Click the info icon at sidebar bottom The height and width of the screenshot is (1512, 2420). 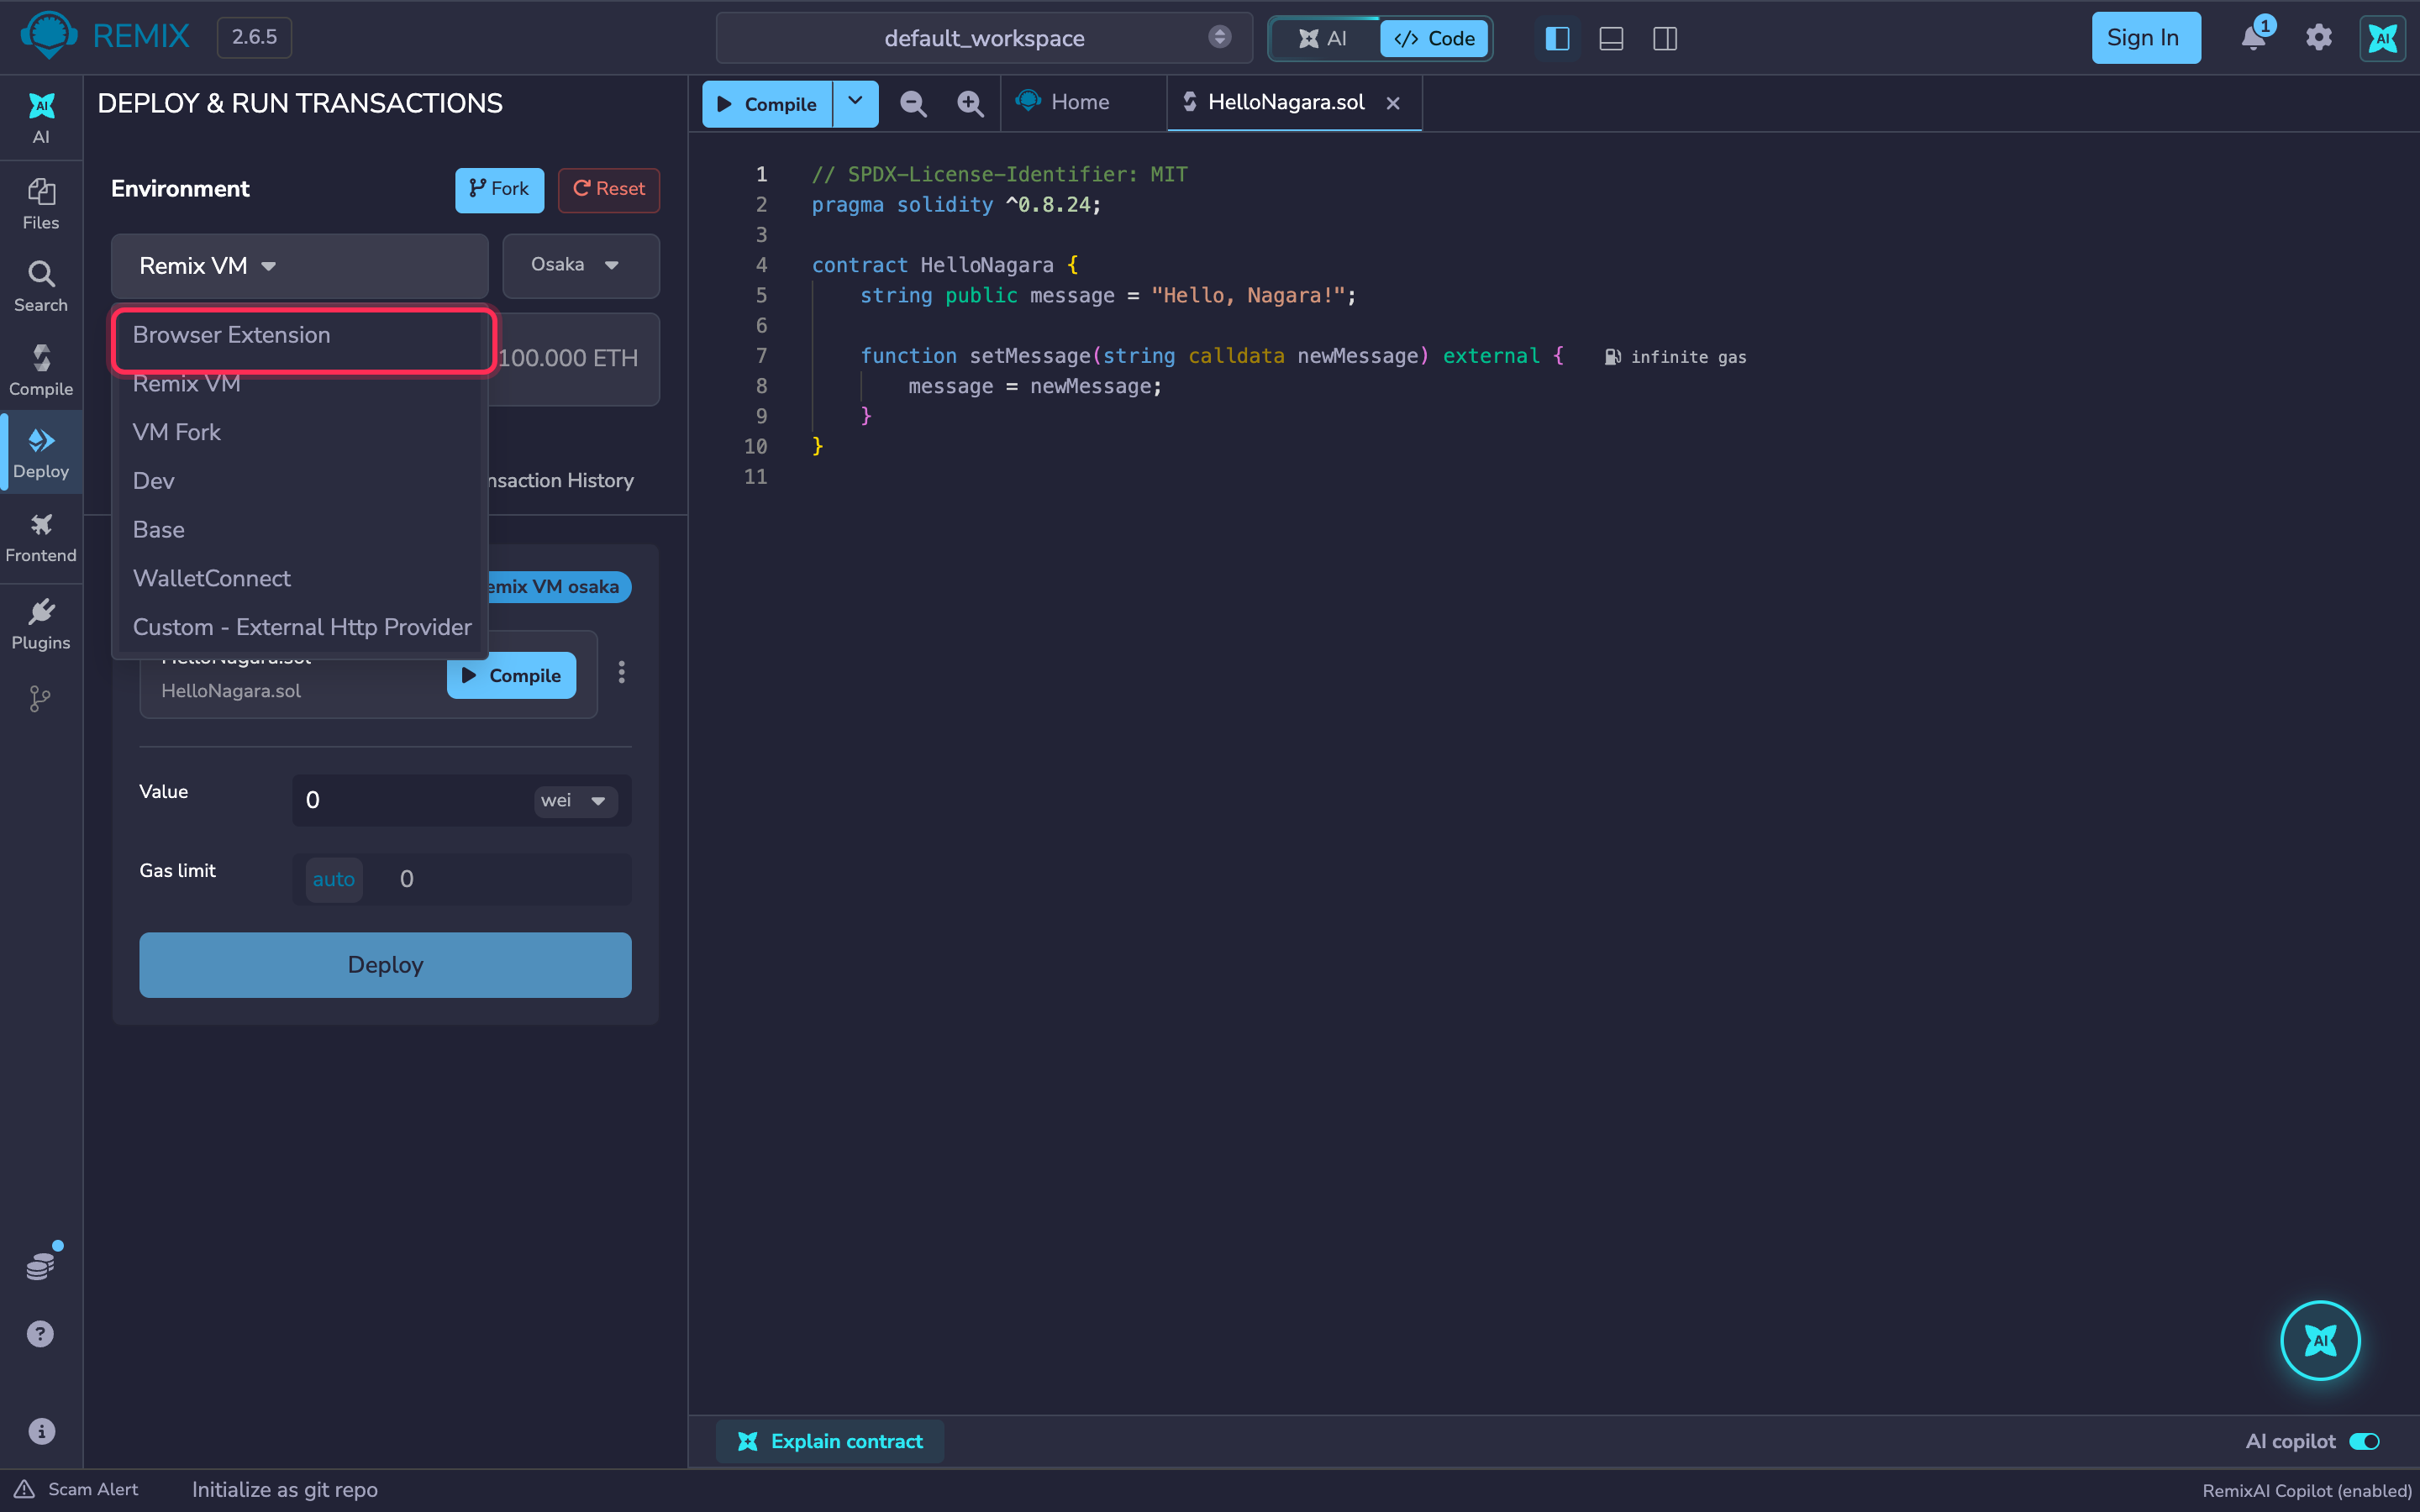[x=41, y=1431]
